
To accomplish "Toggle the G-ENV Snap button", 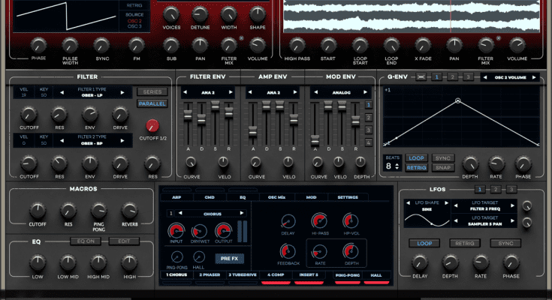I will (x=442, y=168).
